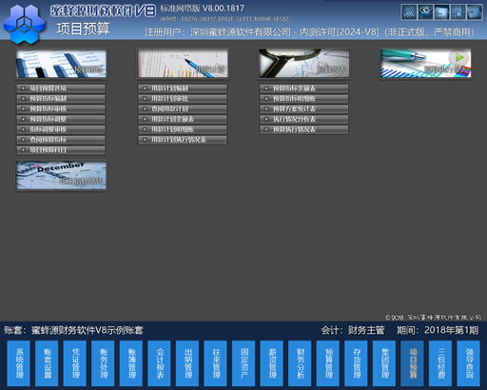Viewport: 487px width, 390px height.
Task: Open the bar-chart banner for budget indicators
Action: pos(61,64)
